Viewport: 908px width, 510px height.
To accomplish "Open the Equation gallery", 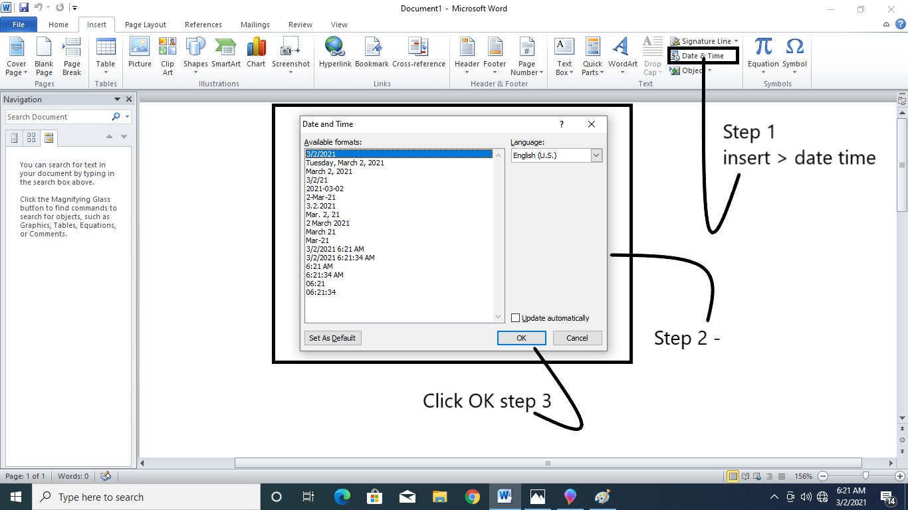I will pos(763,57).
